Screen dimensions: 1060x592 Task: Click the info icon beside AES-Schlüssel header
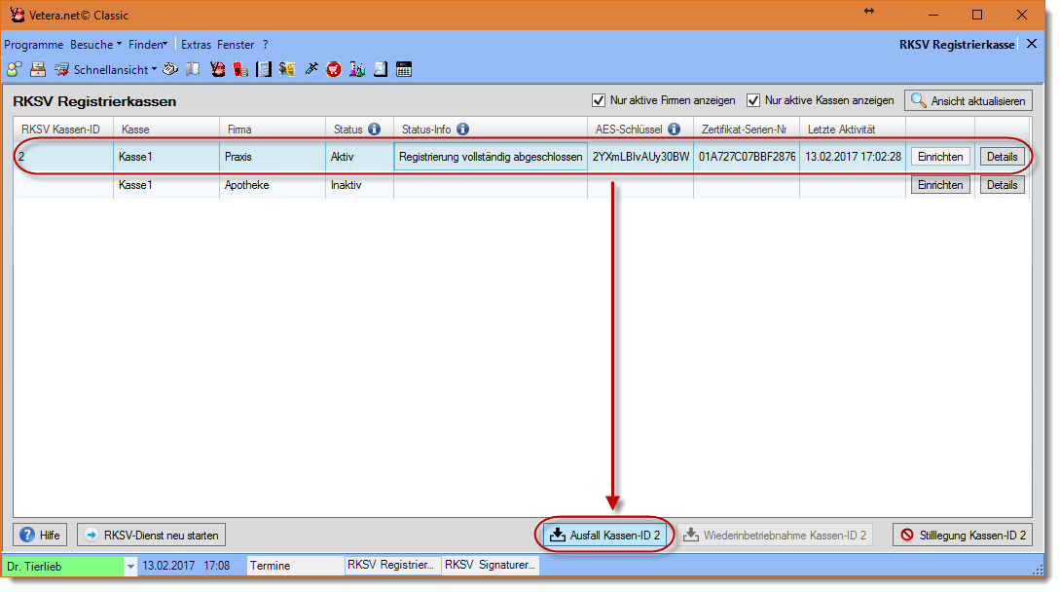coord(674,129)
